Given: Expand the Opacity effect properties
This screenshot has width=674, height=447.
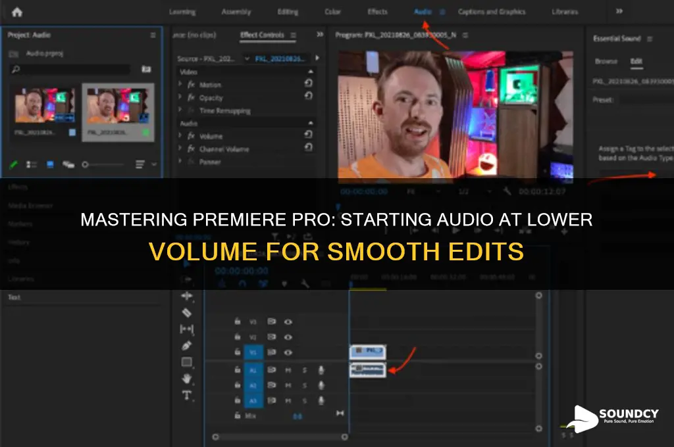Looking at the screenshot, I should [180, 97].
